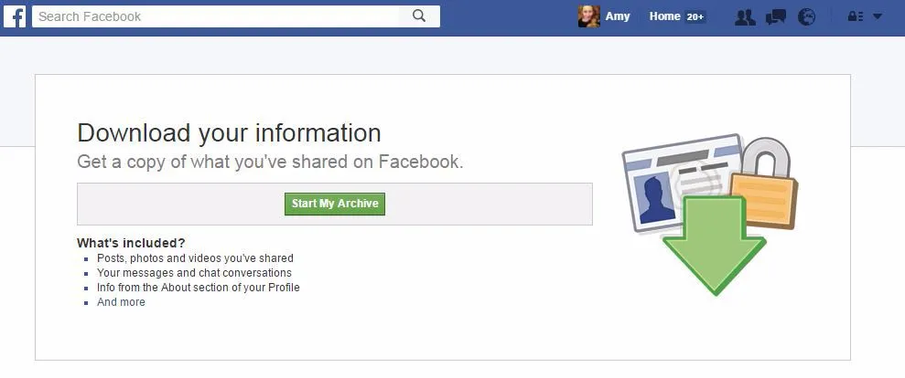
Task: Open the notifications globe icon
Action: click(807, 16)
